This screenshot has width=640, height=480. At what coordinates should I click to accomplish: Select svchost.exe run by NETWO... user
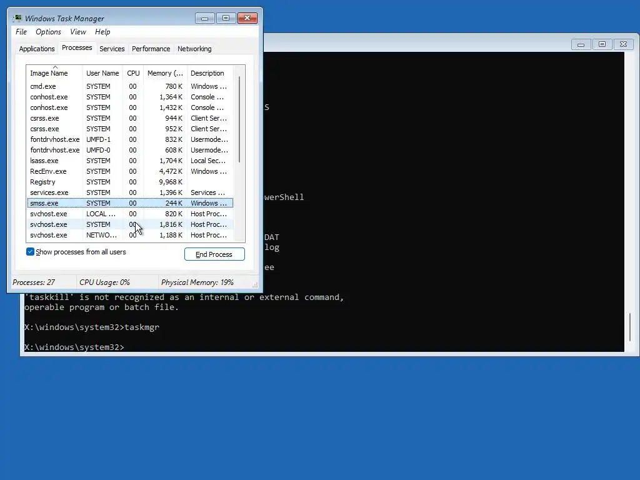(130, 235)
